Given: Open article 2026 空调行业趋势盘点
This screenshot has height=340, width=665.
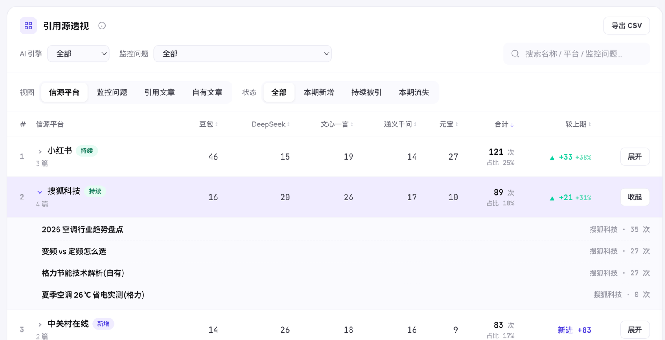Looking at the screenshot, I should pos(82,229).
